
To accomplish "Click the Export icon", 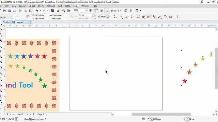I will [64, 11].
